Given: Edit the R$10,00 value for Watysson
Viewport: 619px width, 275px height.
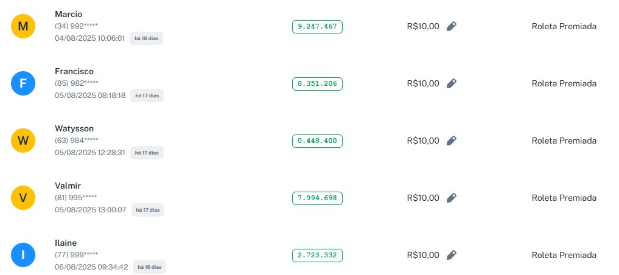Looking at the screenshot, I should [451, 141].
